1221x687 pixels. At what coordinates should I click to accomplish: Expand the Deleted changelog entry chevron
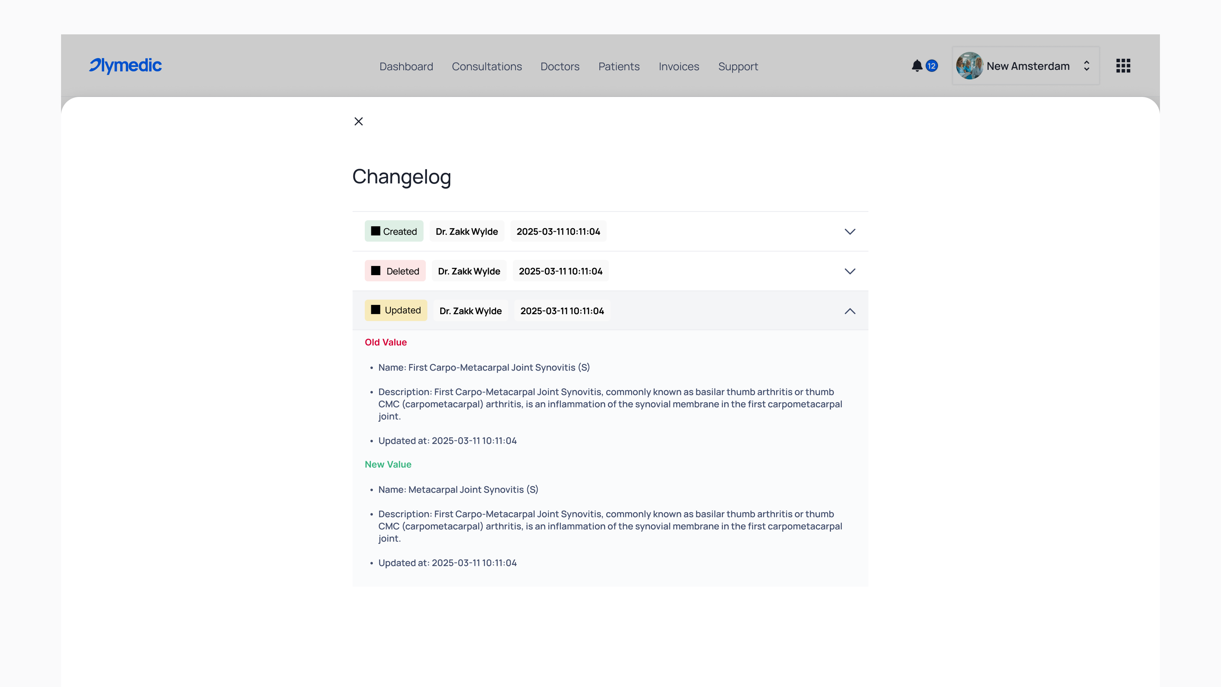tap(850, 271)
